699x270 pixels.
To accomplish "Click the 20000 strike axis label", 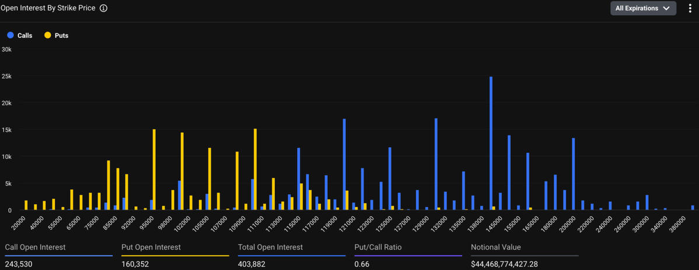I will pyautogui.click(x=19, y=221).
